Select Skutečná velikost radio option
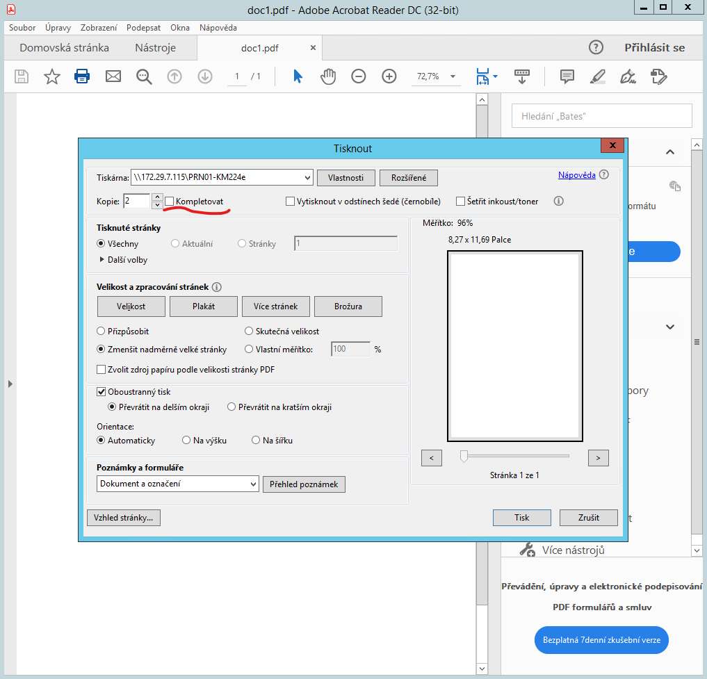The height and width of the screenshot is (679, 707). coord(248,331)
